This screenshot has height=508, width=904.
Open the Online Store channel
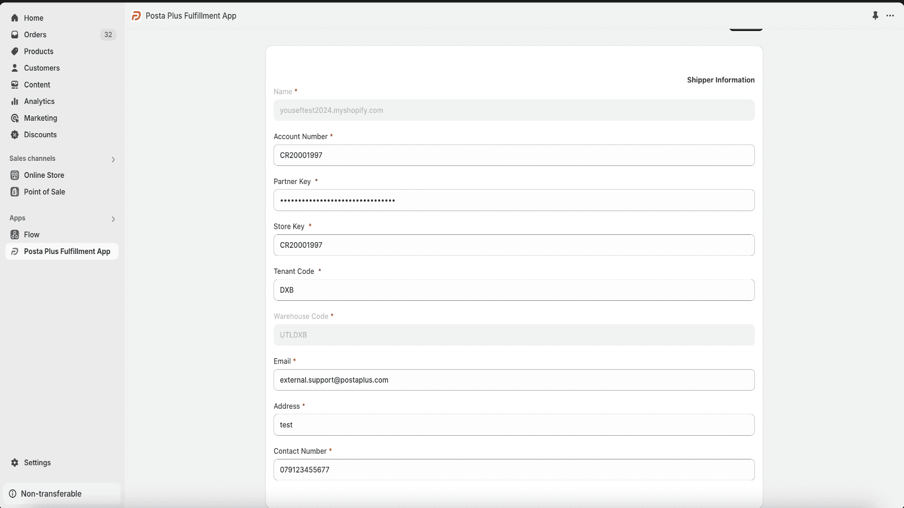coord(44,175)
